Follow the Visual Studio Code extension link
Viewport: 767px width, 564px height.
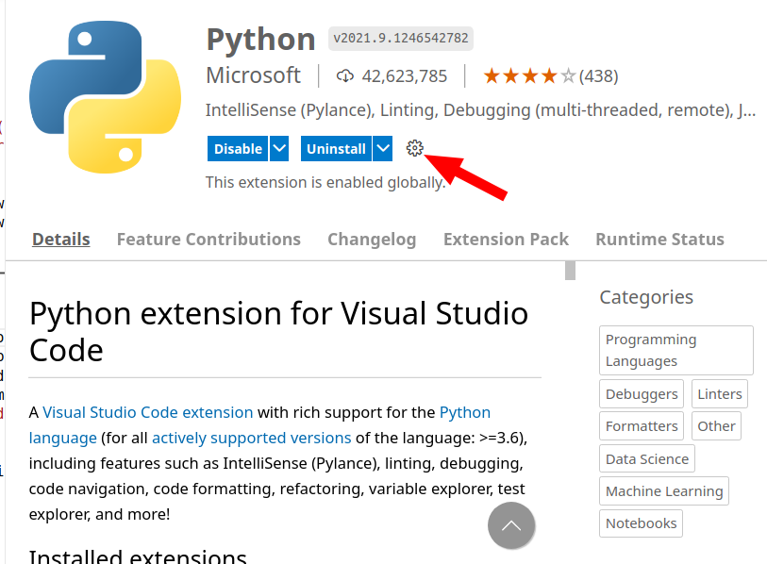148,412
